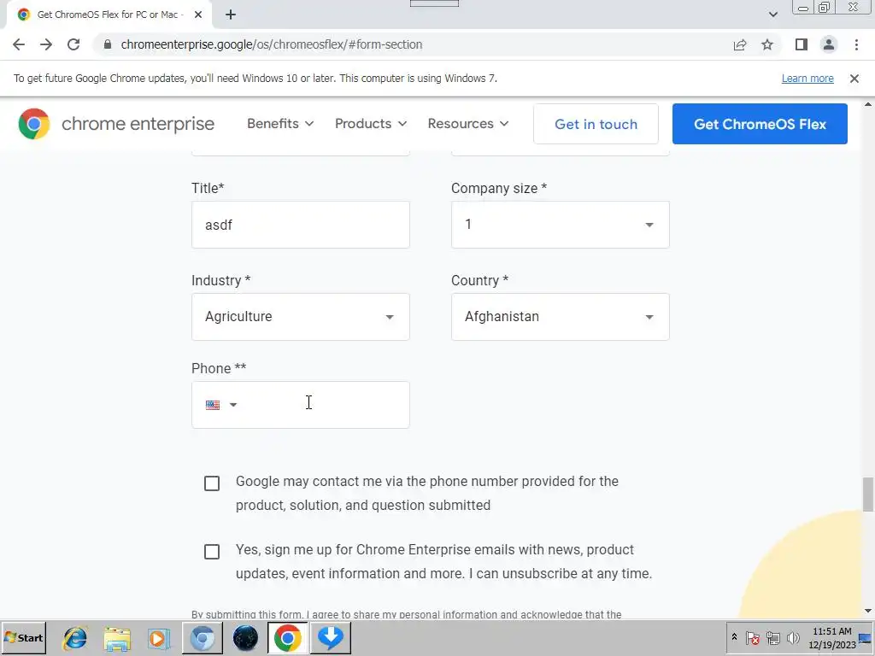Expand the Benefits menu
Image resolution: width=875 pixels, height=656 pixels.
[280, 124]
